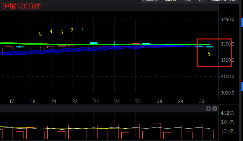Switch chart to 全屏 fullscreen

tap(201, 1)
